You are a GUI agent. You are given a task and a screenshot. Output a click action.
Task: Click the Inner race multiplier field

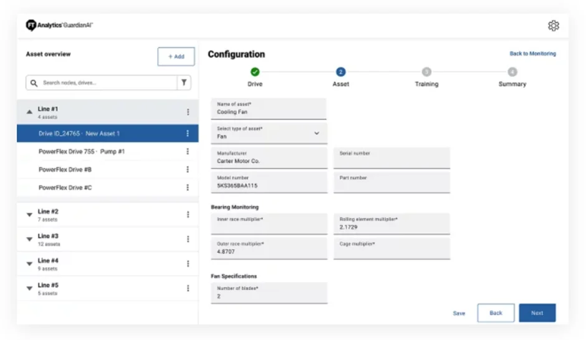click(x=269, y=224)
